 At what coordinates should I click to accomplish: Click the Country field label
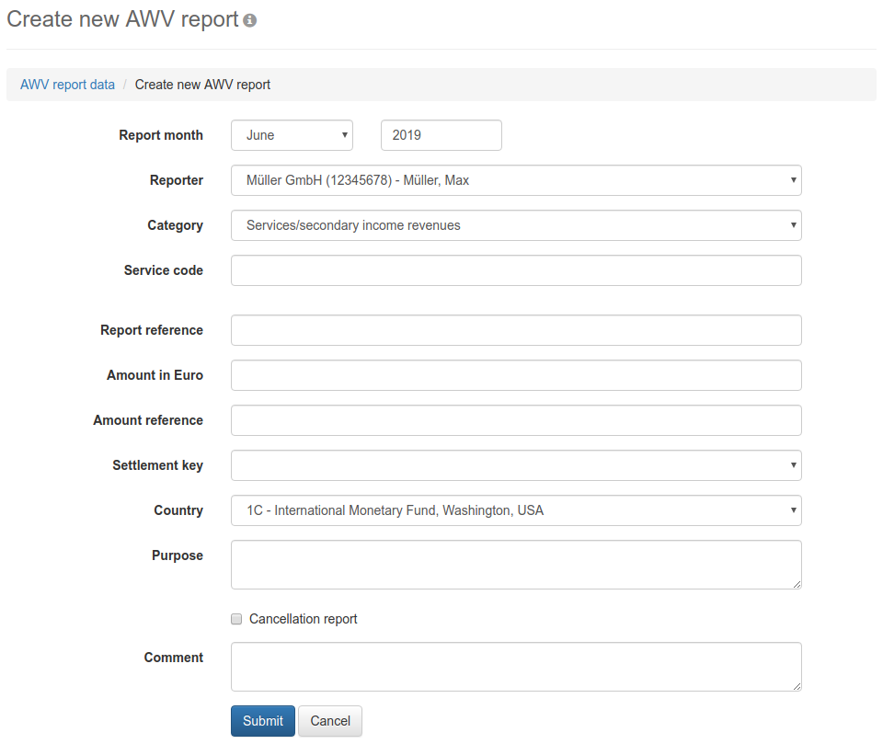(178, 510)
